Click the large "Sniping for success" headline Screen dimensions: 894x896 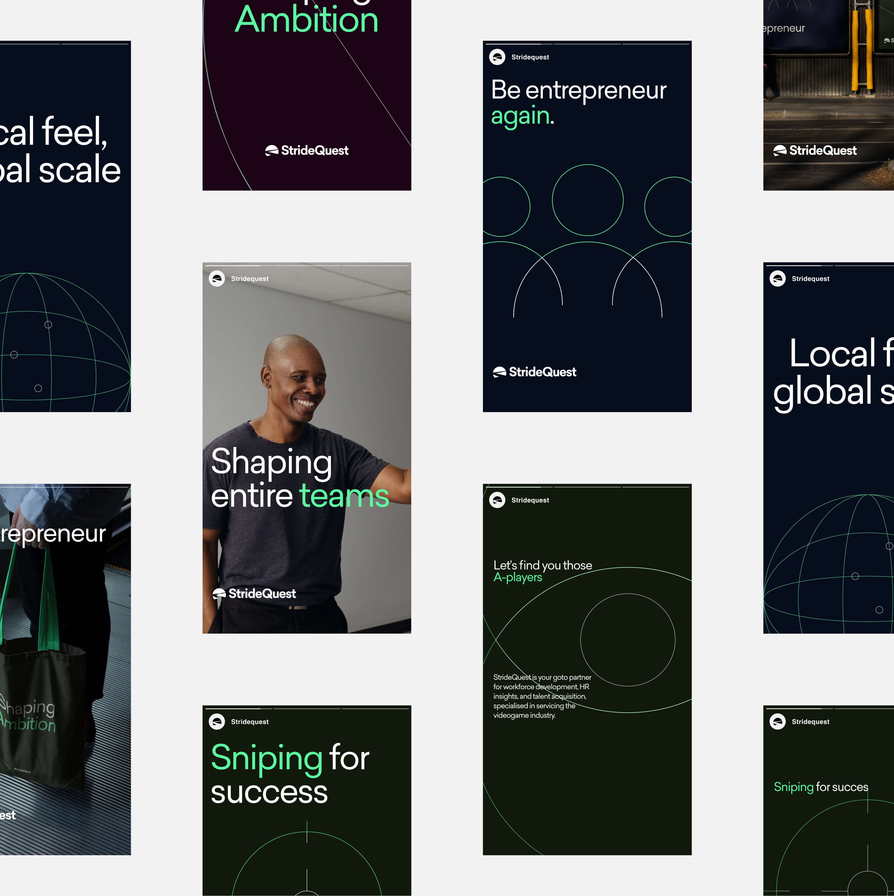(290, 774)
